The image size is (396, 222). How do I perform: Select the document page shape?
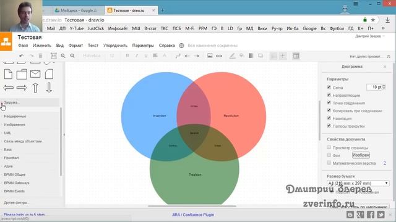click(x=8, y=74)
